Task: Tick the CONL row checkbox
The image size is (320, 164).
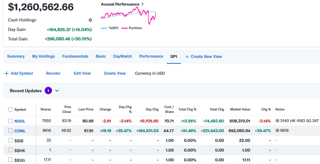Action: [10, 130]
